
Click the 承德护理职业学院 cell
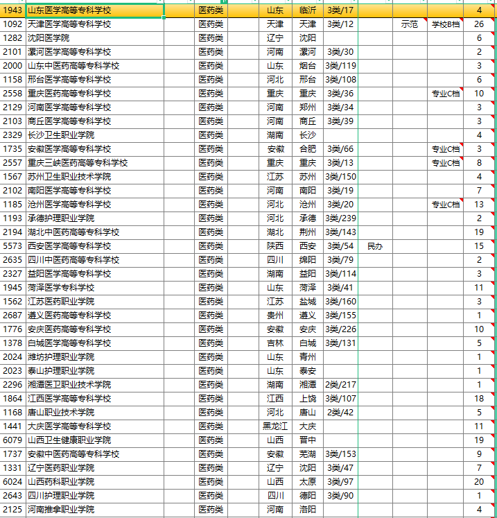coord(95,218)
